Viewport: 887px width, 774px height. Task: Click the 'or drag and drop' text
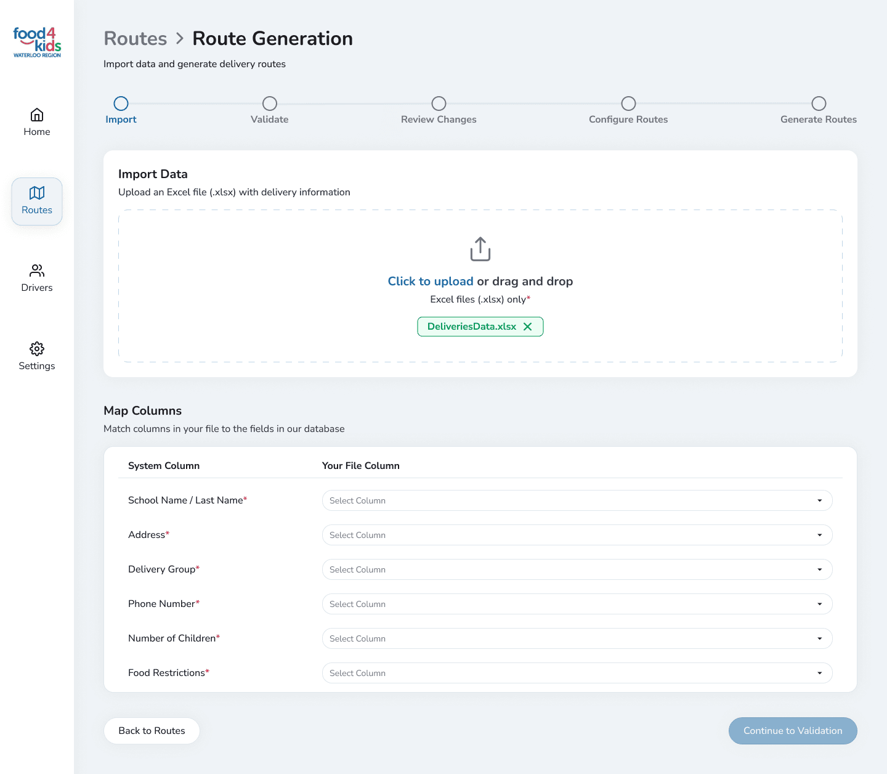(x=525, y=282)
